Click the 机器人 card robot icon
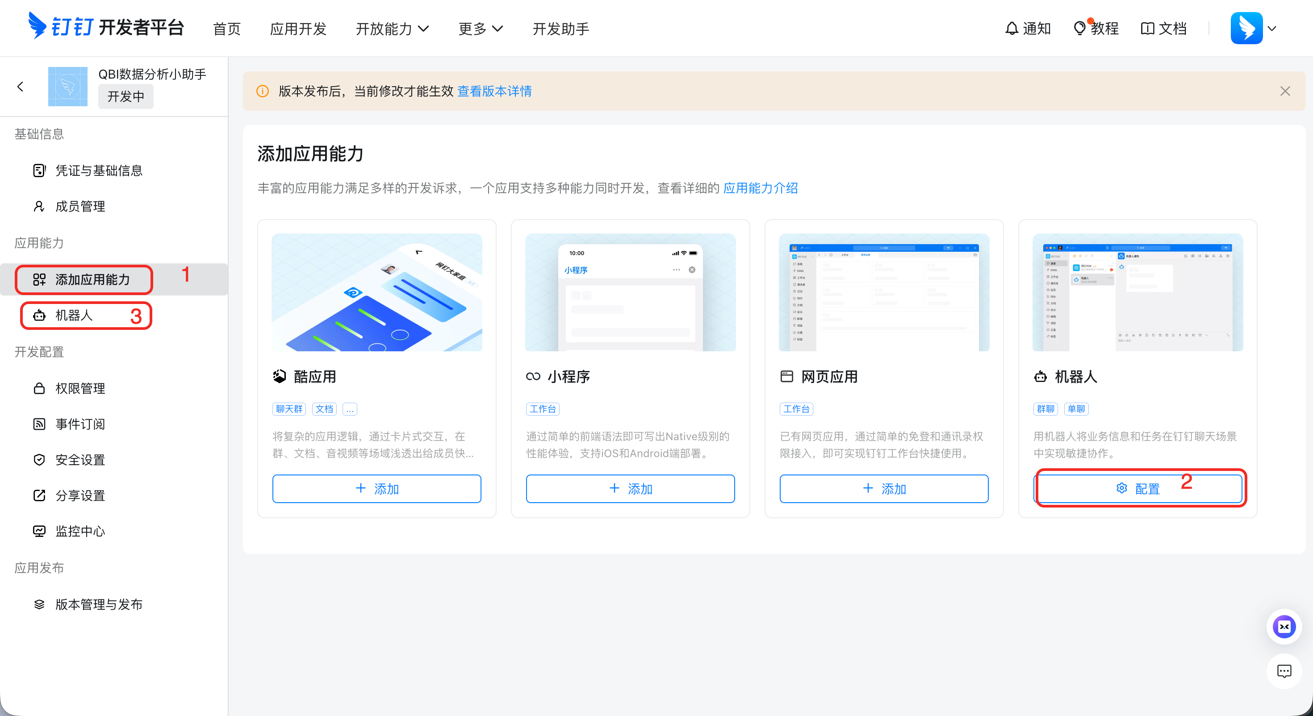 pos(1040,377)
